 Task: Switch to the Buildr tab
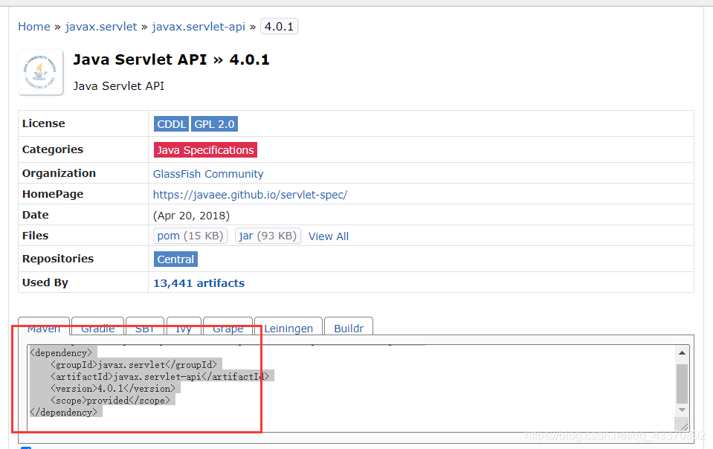pyautogui.click(x=349, y=326)
